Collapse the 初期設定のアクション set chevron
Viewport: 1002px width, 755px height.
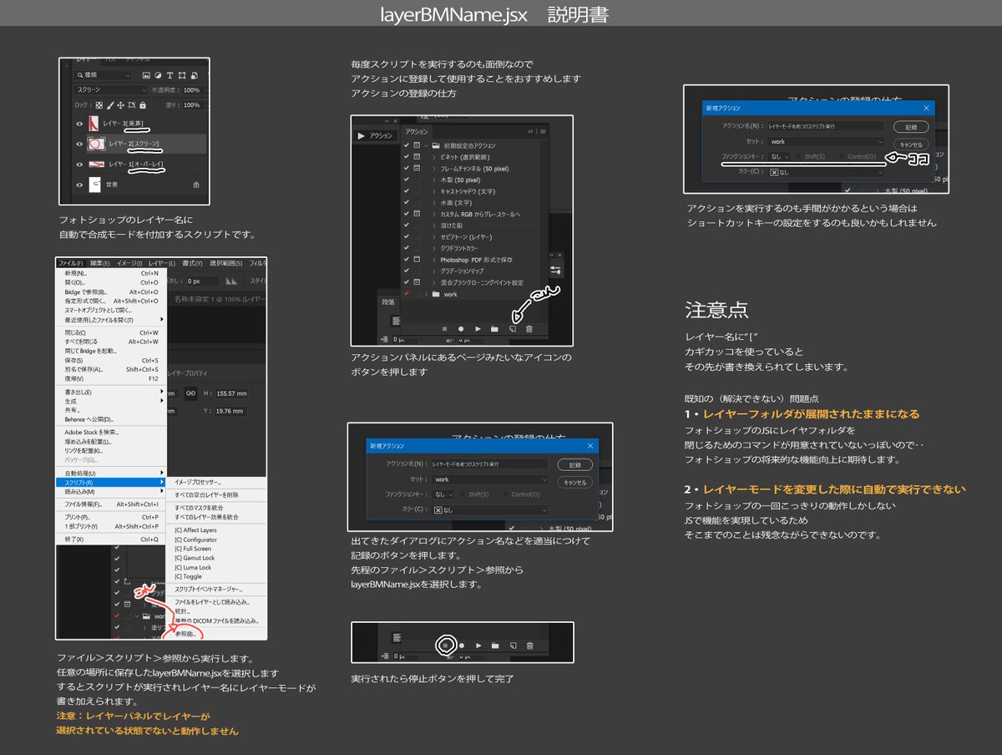(425, 145)
